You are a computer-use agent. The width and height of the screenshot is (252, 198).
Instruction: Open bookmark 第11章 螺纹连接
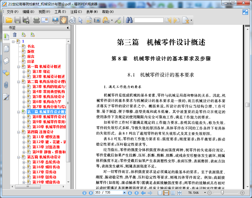[x=46, y=137]
